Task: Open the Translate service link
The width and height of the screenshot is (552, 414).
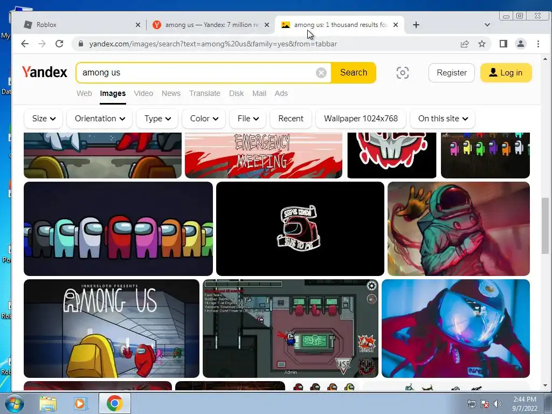Action: (x=204, y=93)
